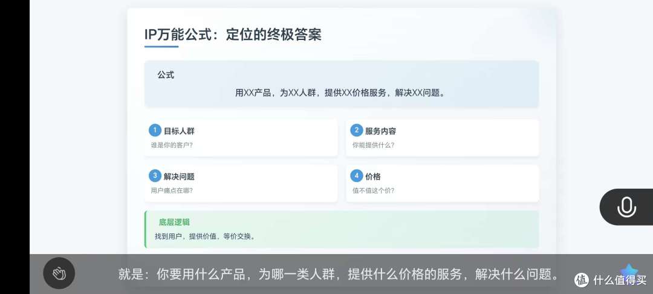The image size is (653, 294).
Task: Open the 价格 card
Action: point(442,183)
